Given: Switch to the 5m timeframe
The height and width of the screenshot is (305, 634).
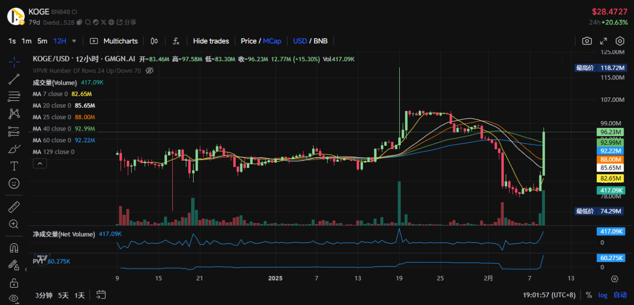Looking at the screenshot, I should pyautogui.click(x=42, y=41).
